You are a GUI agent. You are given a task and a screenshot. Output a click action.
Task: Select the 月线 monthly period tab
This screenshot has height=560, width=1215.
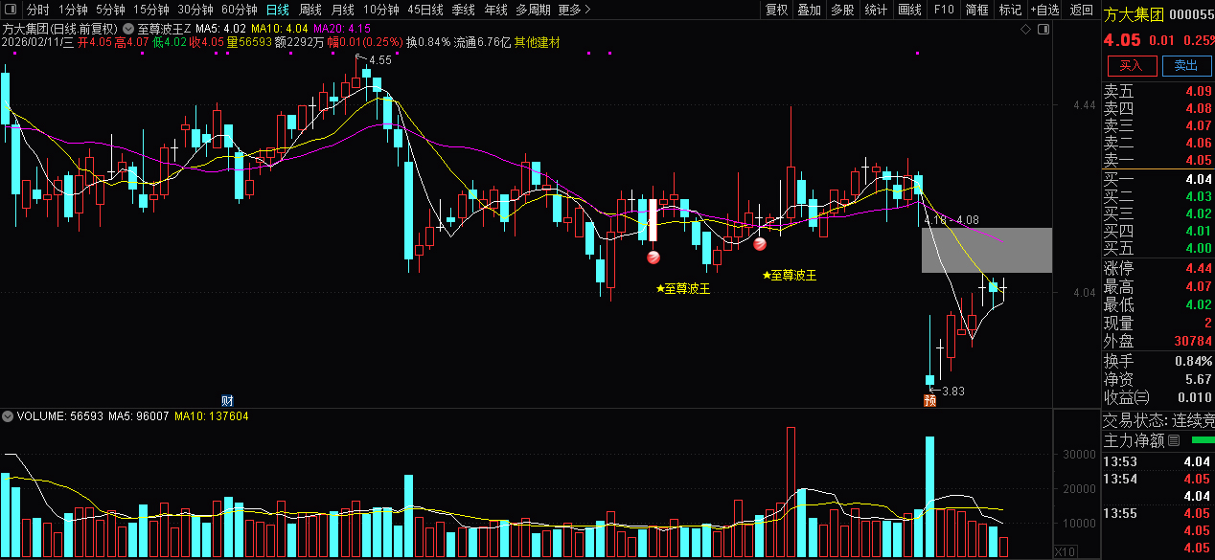coord(343,10)
